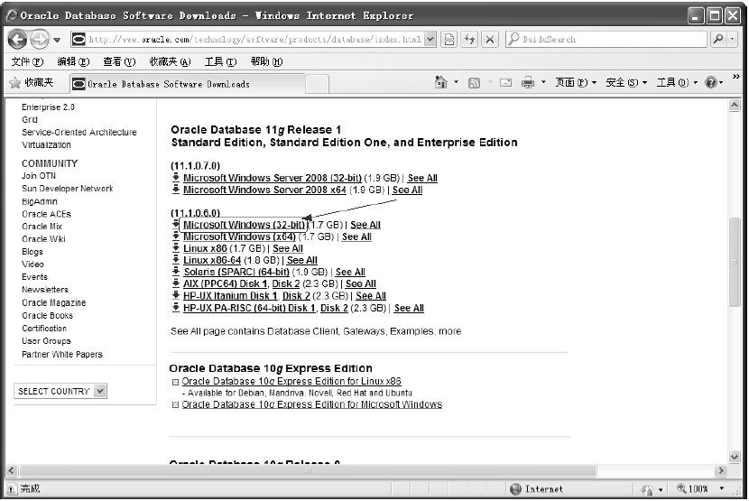The image size is (749, 501).
Task: Stop loading with the X icon
Action: point(490,39)
